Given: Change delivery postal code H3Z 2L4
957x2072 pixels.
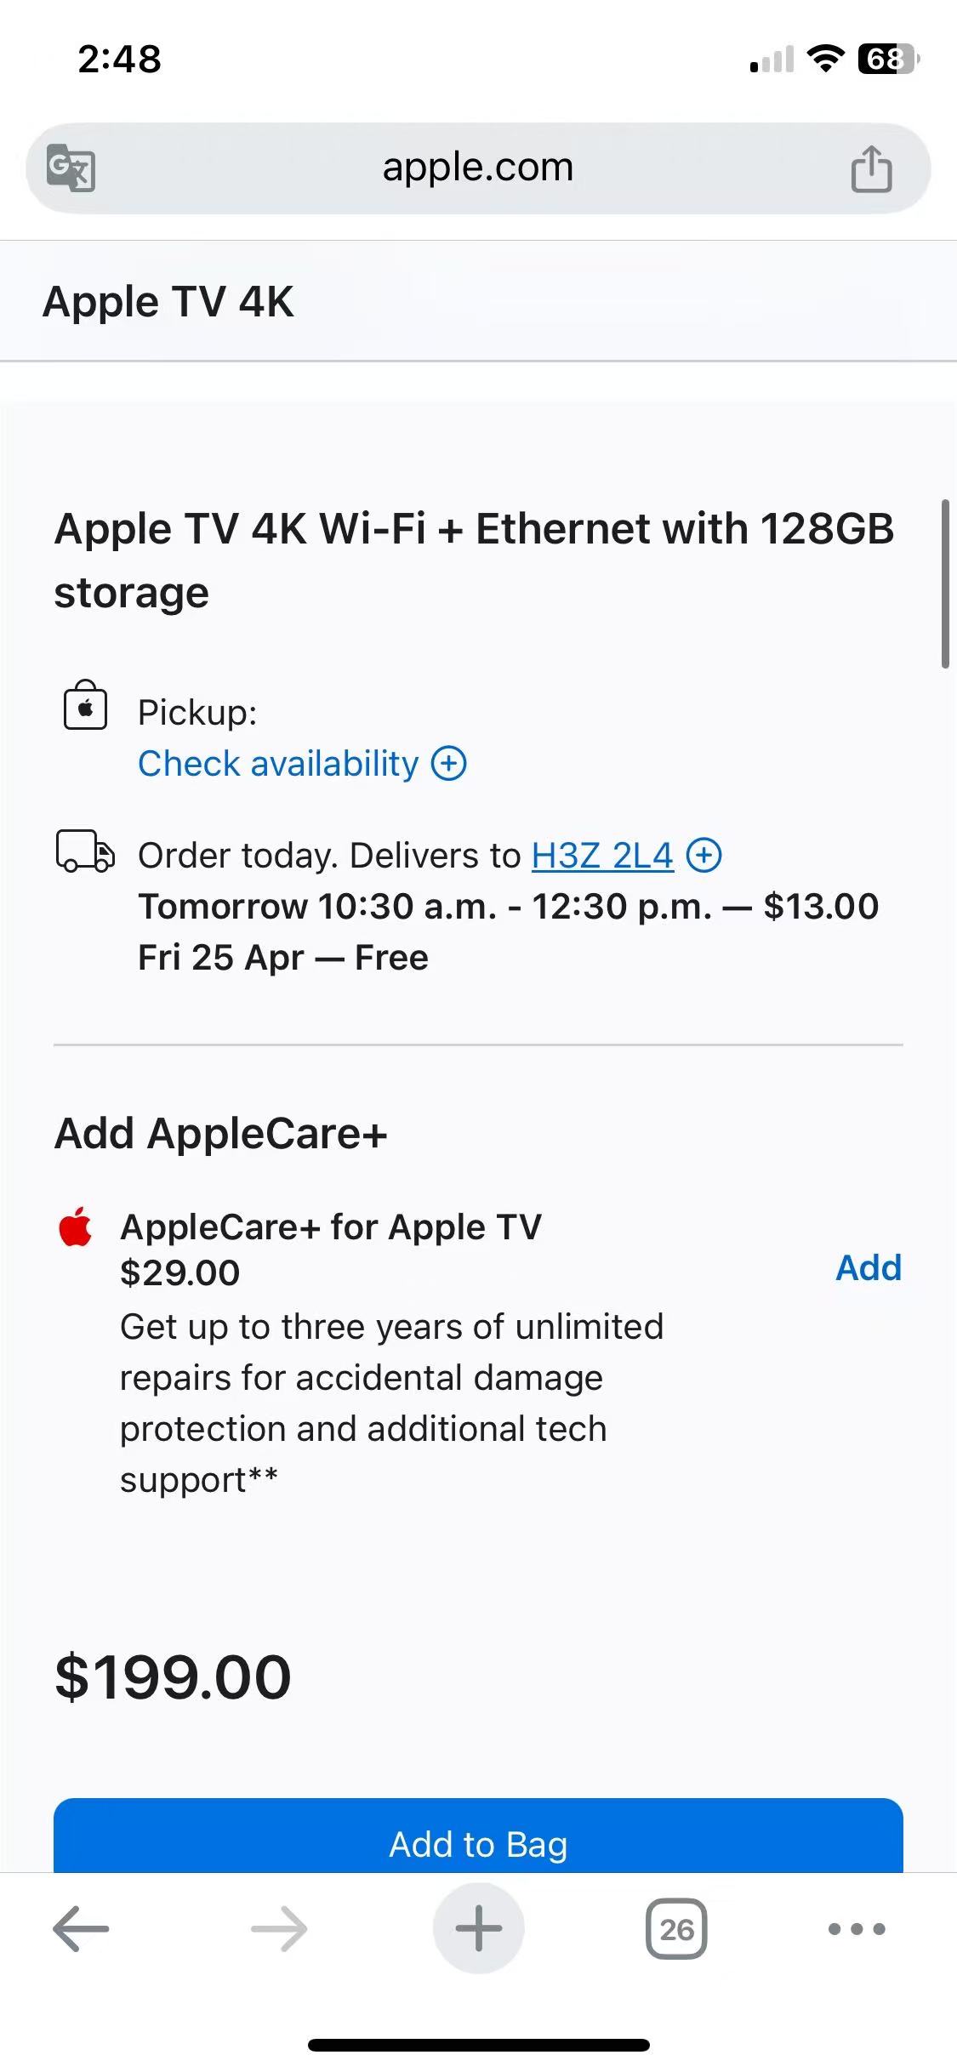Looking at the screenshot, I should pos(602,855).
